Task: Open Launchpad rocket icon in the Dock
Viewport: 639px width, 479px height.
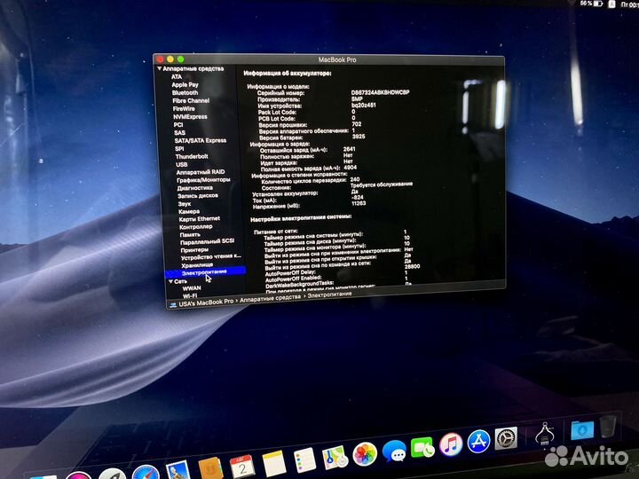Action: coord(113,475)
